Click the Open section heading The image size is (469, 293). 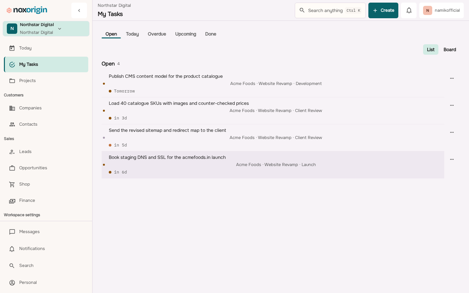click(x=108, y=64)
